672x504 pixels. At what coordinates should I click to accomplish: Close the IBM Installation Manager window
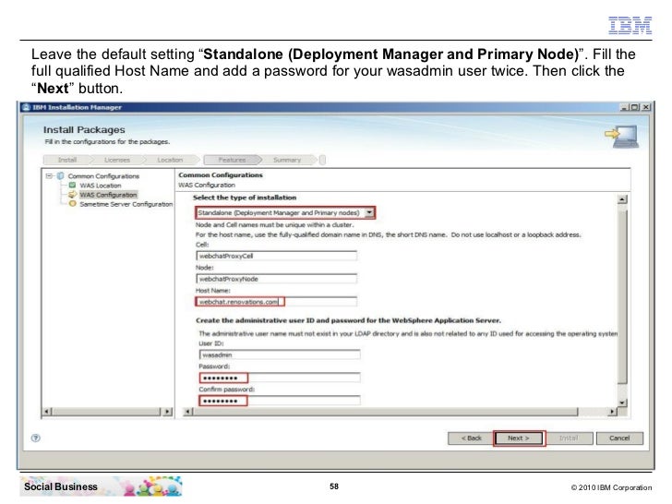point(646,107)
